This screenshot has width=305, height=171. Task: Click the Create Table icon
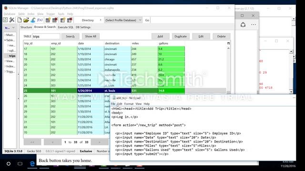click(48, 20)
